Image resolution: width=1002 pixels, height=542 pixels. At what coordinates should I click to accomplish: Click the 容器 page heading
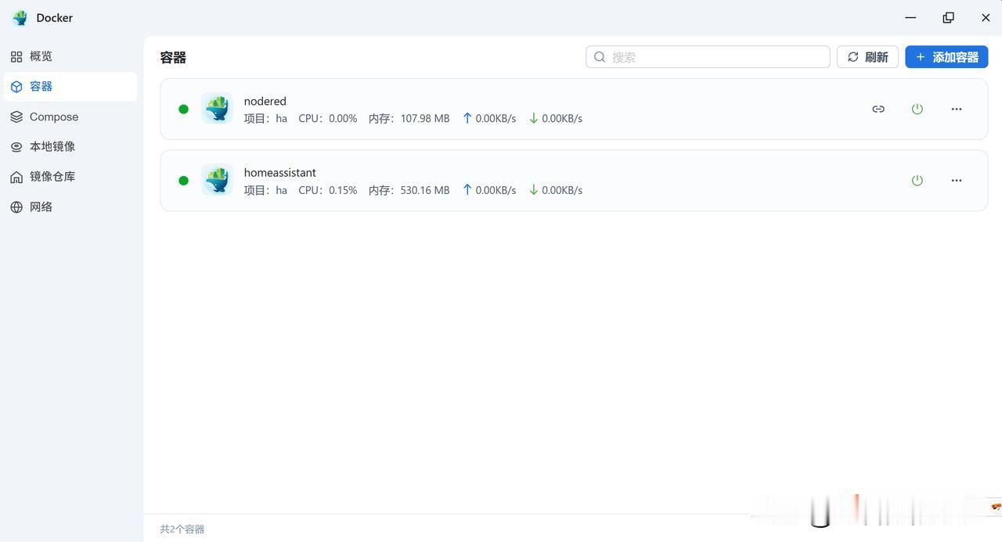[x=173, y=58]
